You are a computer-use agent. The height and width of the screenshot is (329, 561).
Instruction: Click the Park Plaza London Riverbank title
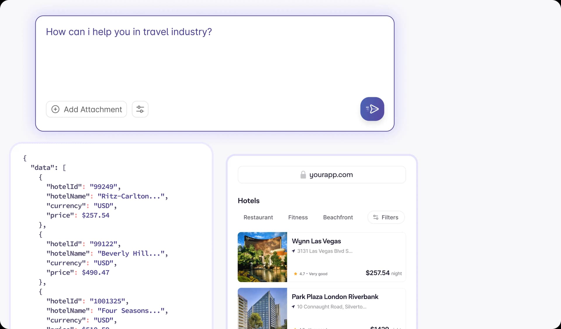tap(335, 297)
